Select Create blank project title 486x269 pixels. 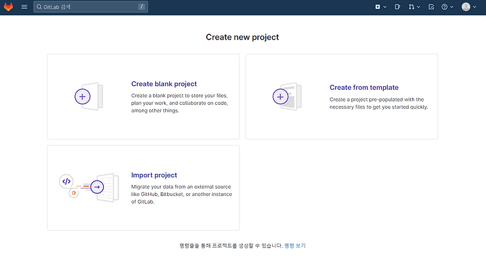[164, 84]
